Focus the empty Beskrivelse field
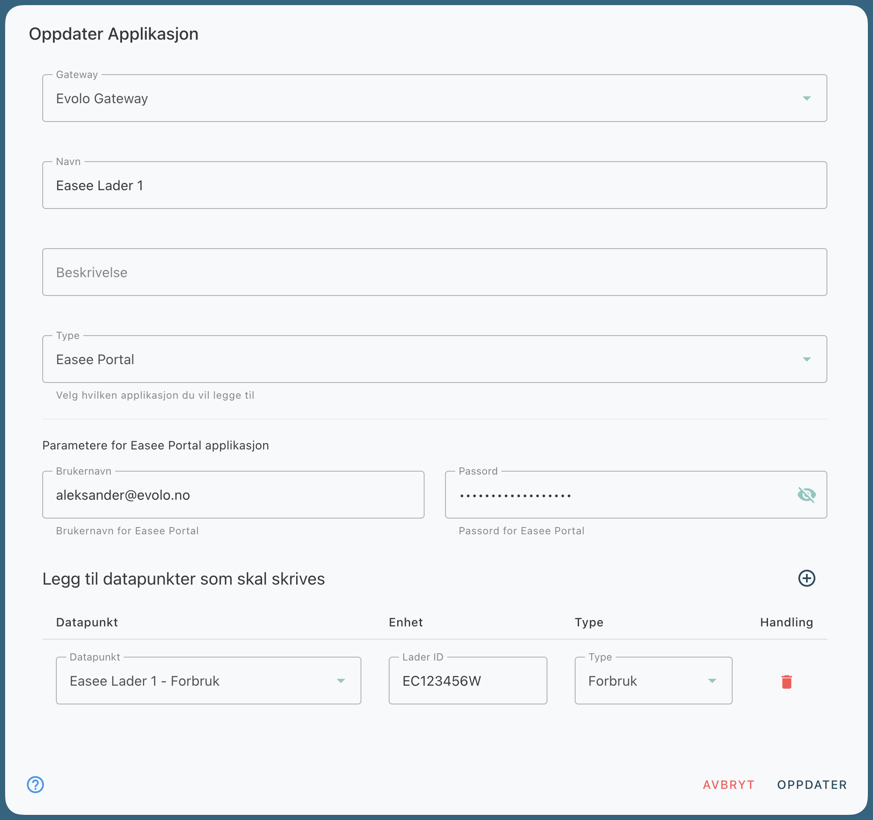This screenshot has height=820, width=873. pyautogui.click(x=434, y=272)
